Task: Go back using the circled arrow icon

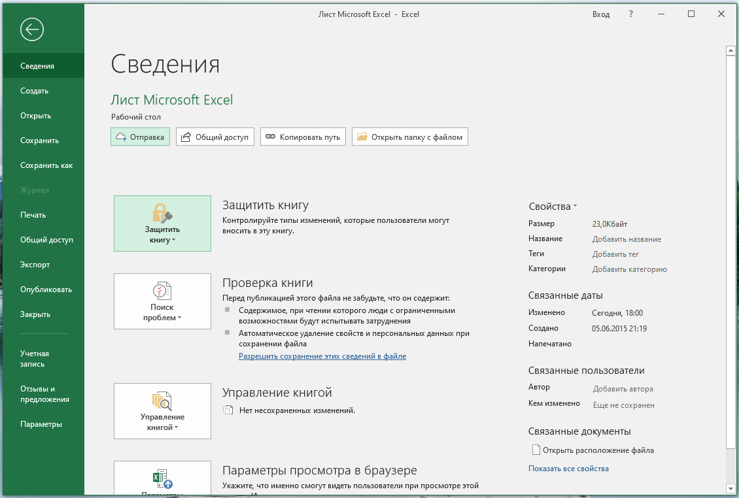Action: click(32, 29)
